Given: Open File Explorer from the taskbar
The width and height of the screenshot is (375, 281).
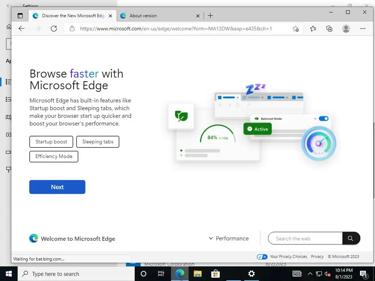Looking at the screenshot, I should pyautogui.click(x=197, y=274).
